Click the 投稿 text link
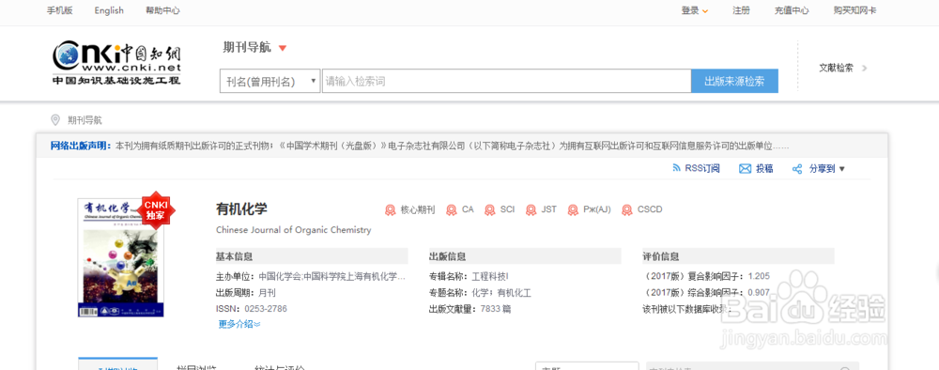Viewport: 939px width, 370px height. click(764, 169)
